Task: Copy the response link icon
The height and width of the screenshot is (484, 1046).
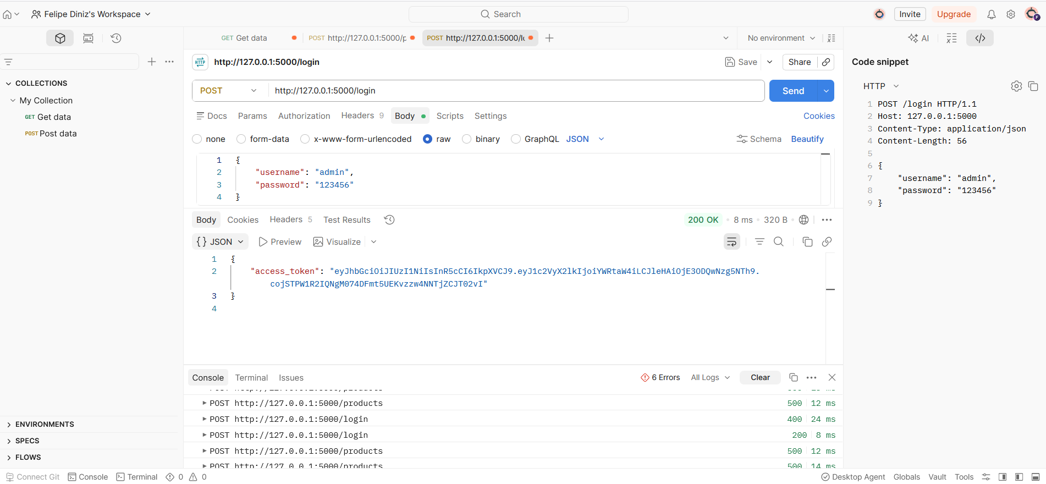Action: click(x=827, y=242)
